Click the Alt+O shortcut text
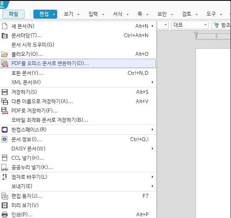Viewport: 231px width, 218px height. coord(142,54)
